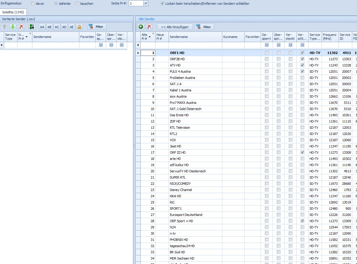Sort by 'Neue Pr#' column header
Image resolution: width=357 pixels, height=264 pixels.
pos(162,37)
